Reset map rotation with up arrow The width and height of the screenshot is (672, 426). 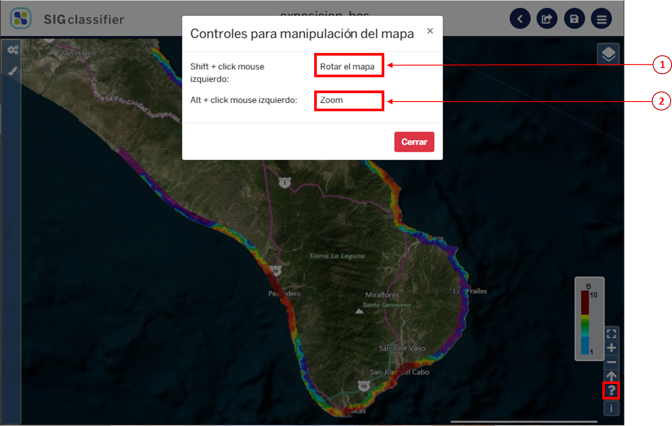coord(612,376)
